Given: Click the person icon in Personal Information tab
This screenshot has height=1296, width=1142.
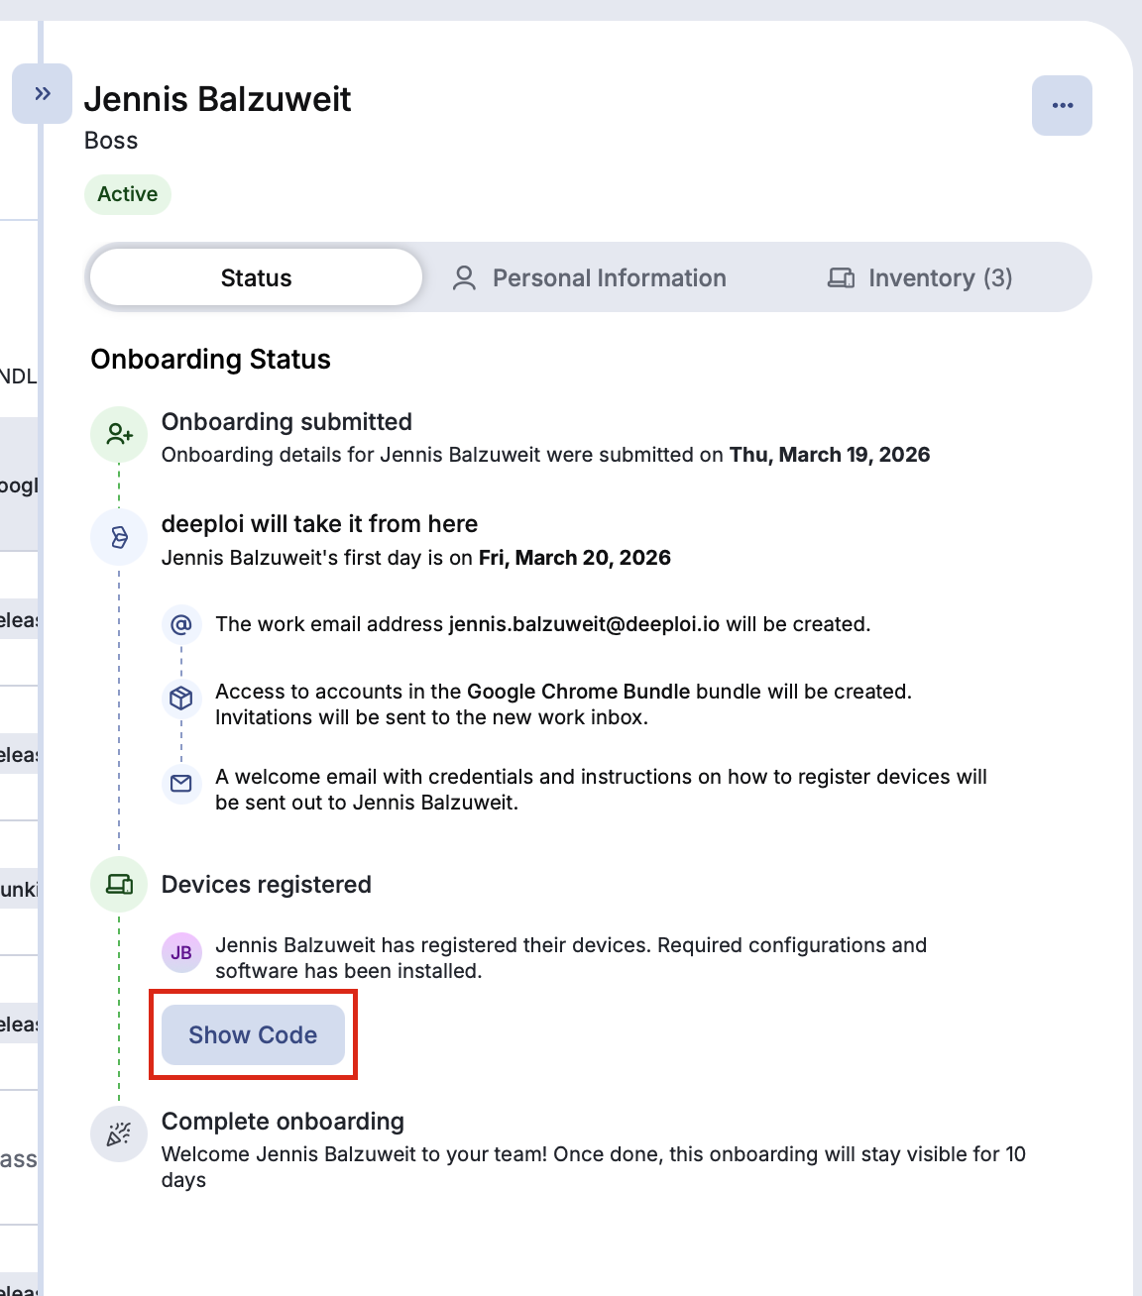Looking at the screenshot, I should click(x=464, y=278).
